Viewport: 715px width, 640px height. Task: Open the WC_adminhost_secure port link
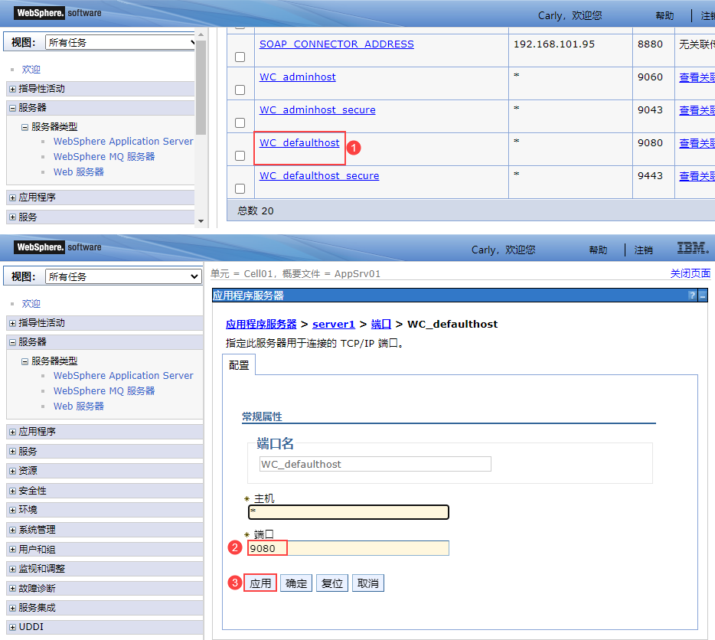tap(318, 110)
